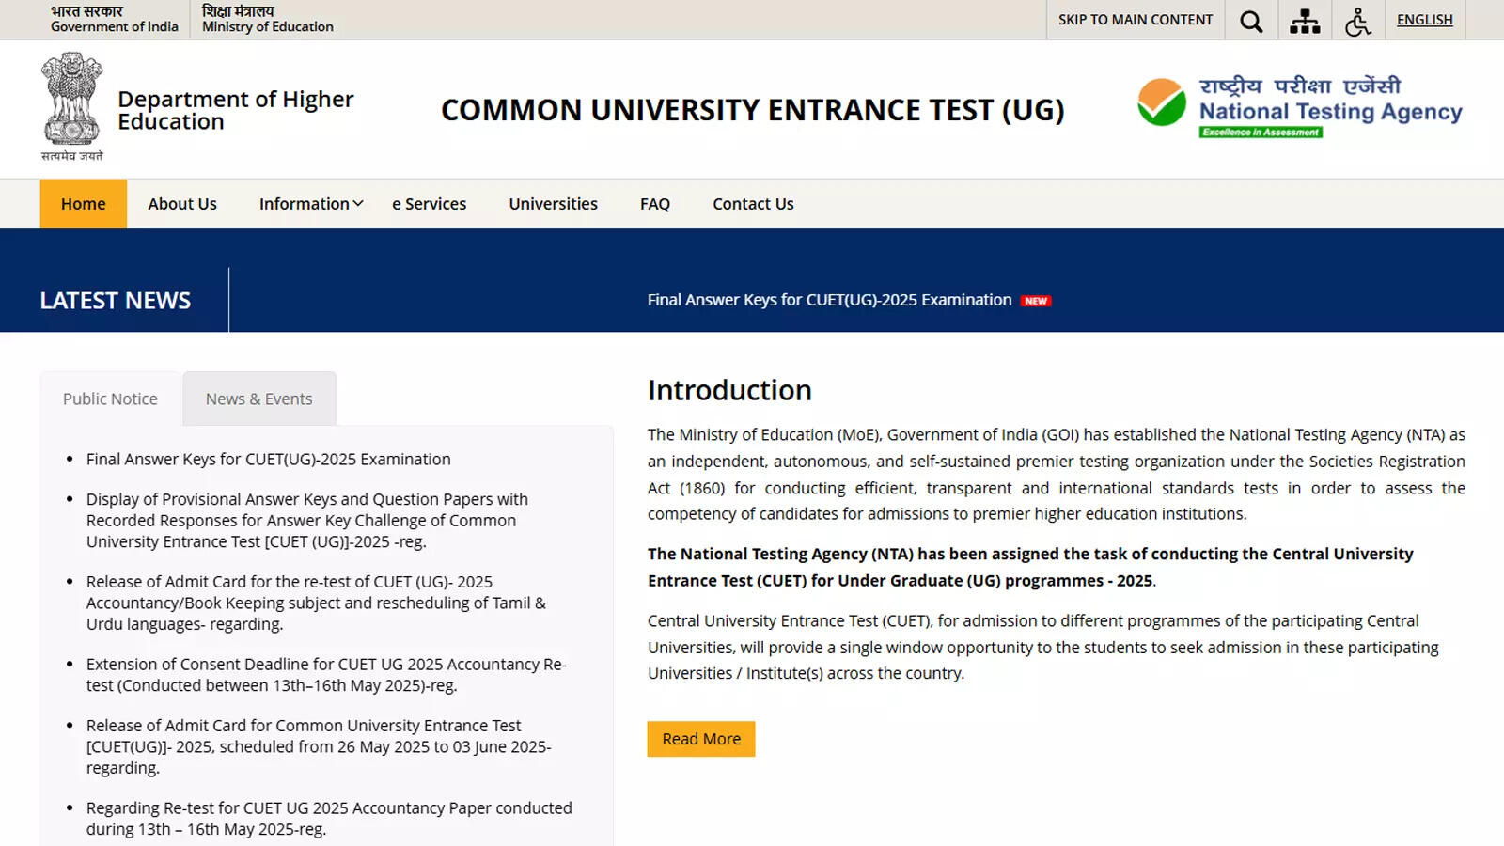The height and width of the screenshot is (846, 1504).
Task: Click the National Emblem of India logo
Action: point(71,106)
